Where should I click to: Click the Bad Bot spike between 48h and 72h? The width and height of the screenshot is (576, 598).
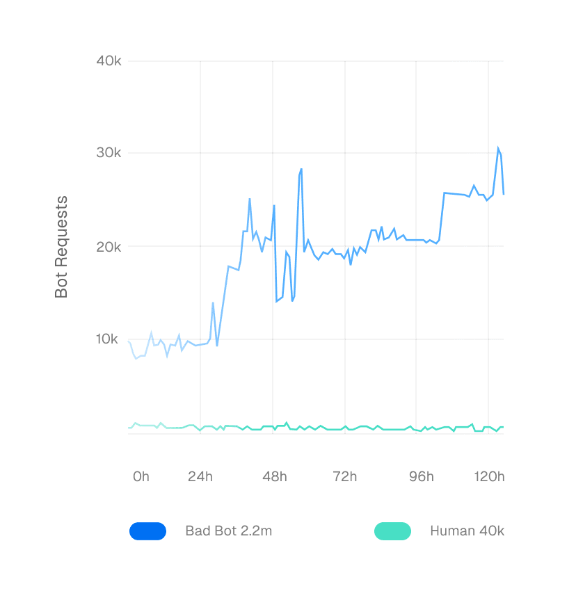(301, 169)
